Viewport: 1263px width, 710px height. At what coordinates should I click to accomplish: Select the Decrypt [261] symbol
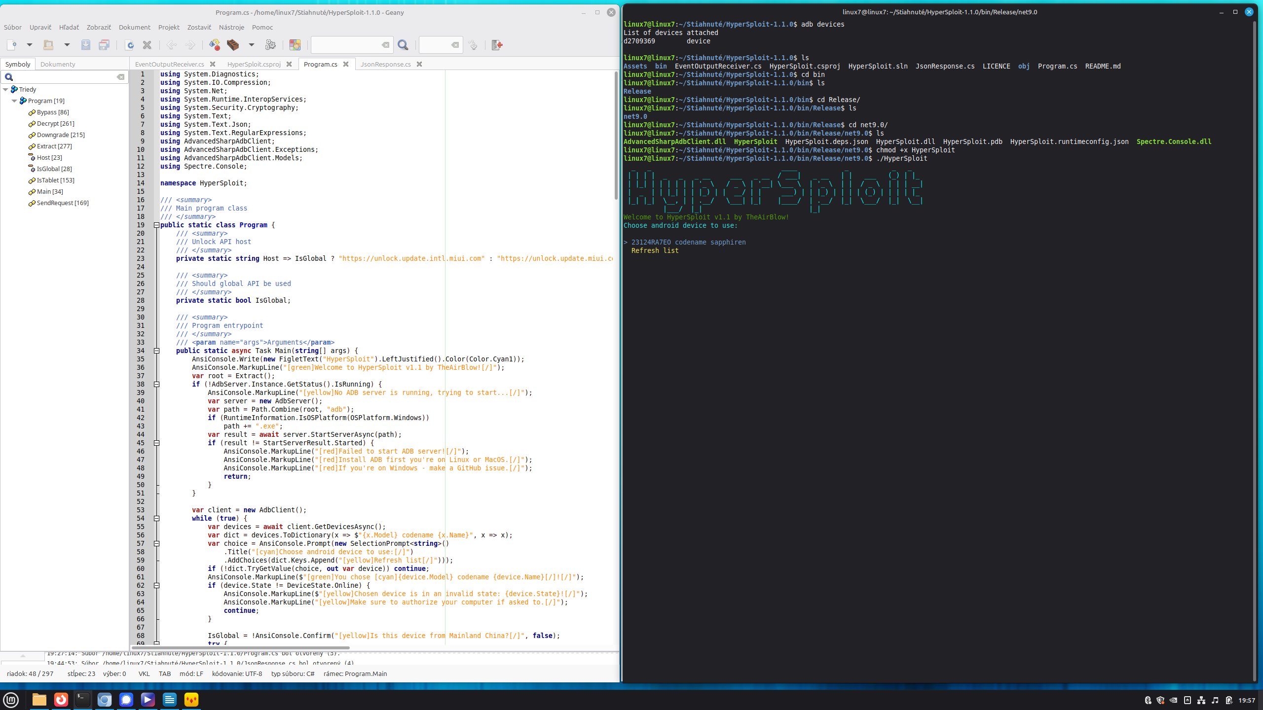(x=55, y=124)
